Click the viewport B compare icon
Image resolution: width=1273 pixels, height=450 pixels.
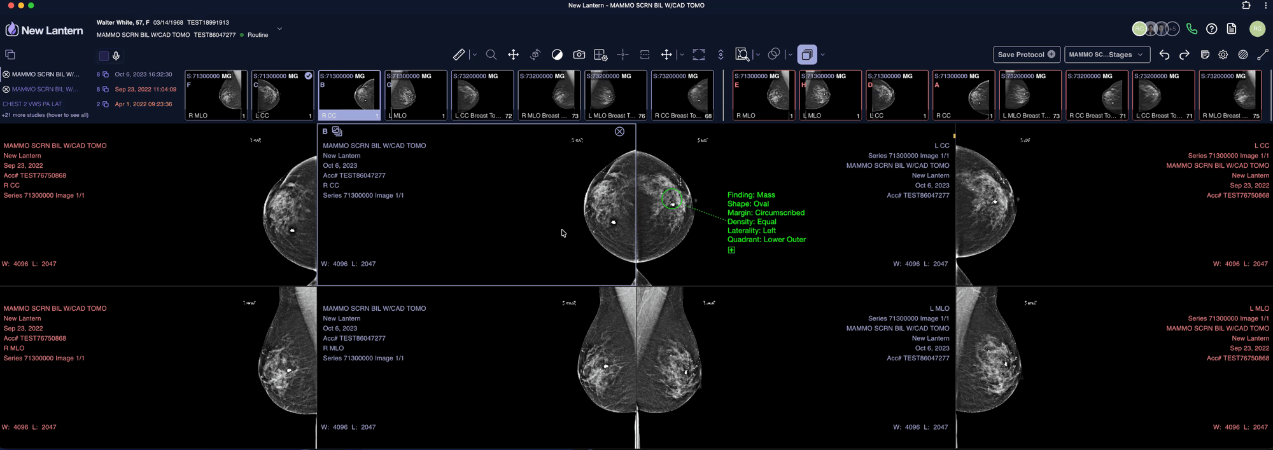tap(337, 131)
